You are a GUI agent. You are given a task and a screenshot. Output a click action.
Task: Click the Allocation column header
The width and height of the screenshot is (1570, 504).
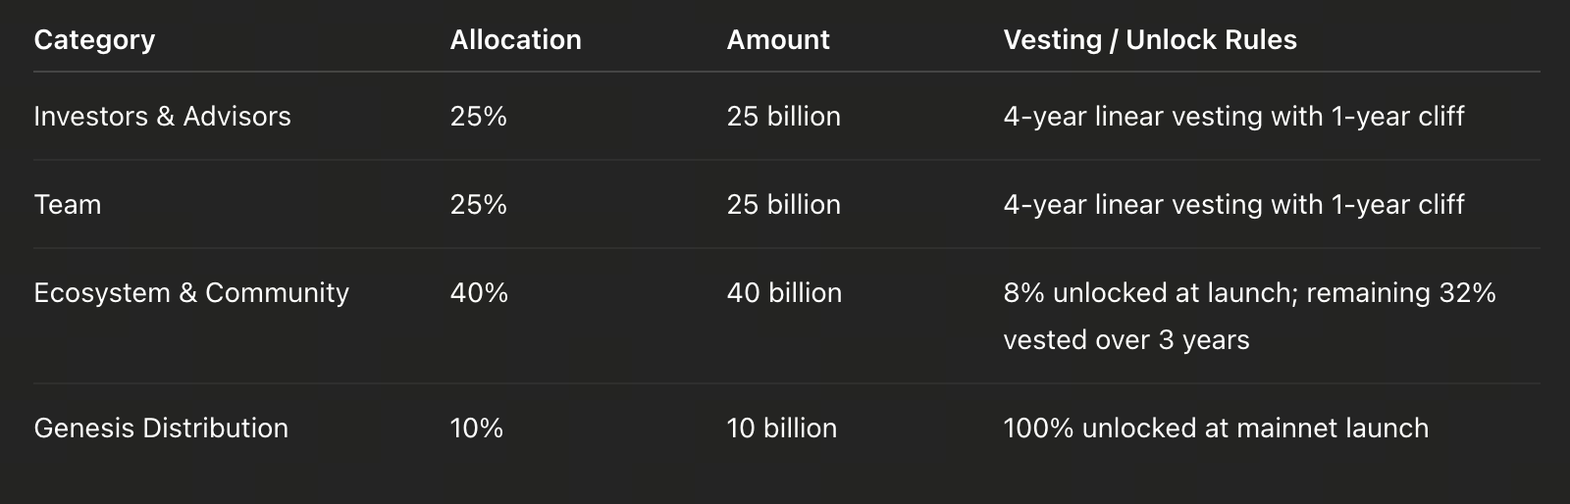(515, 40)
